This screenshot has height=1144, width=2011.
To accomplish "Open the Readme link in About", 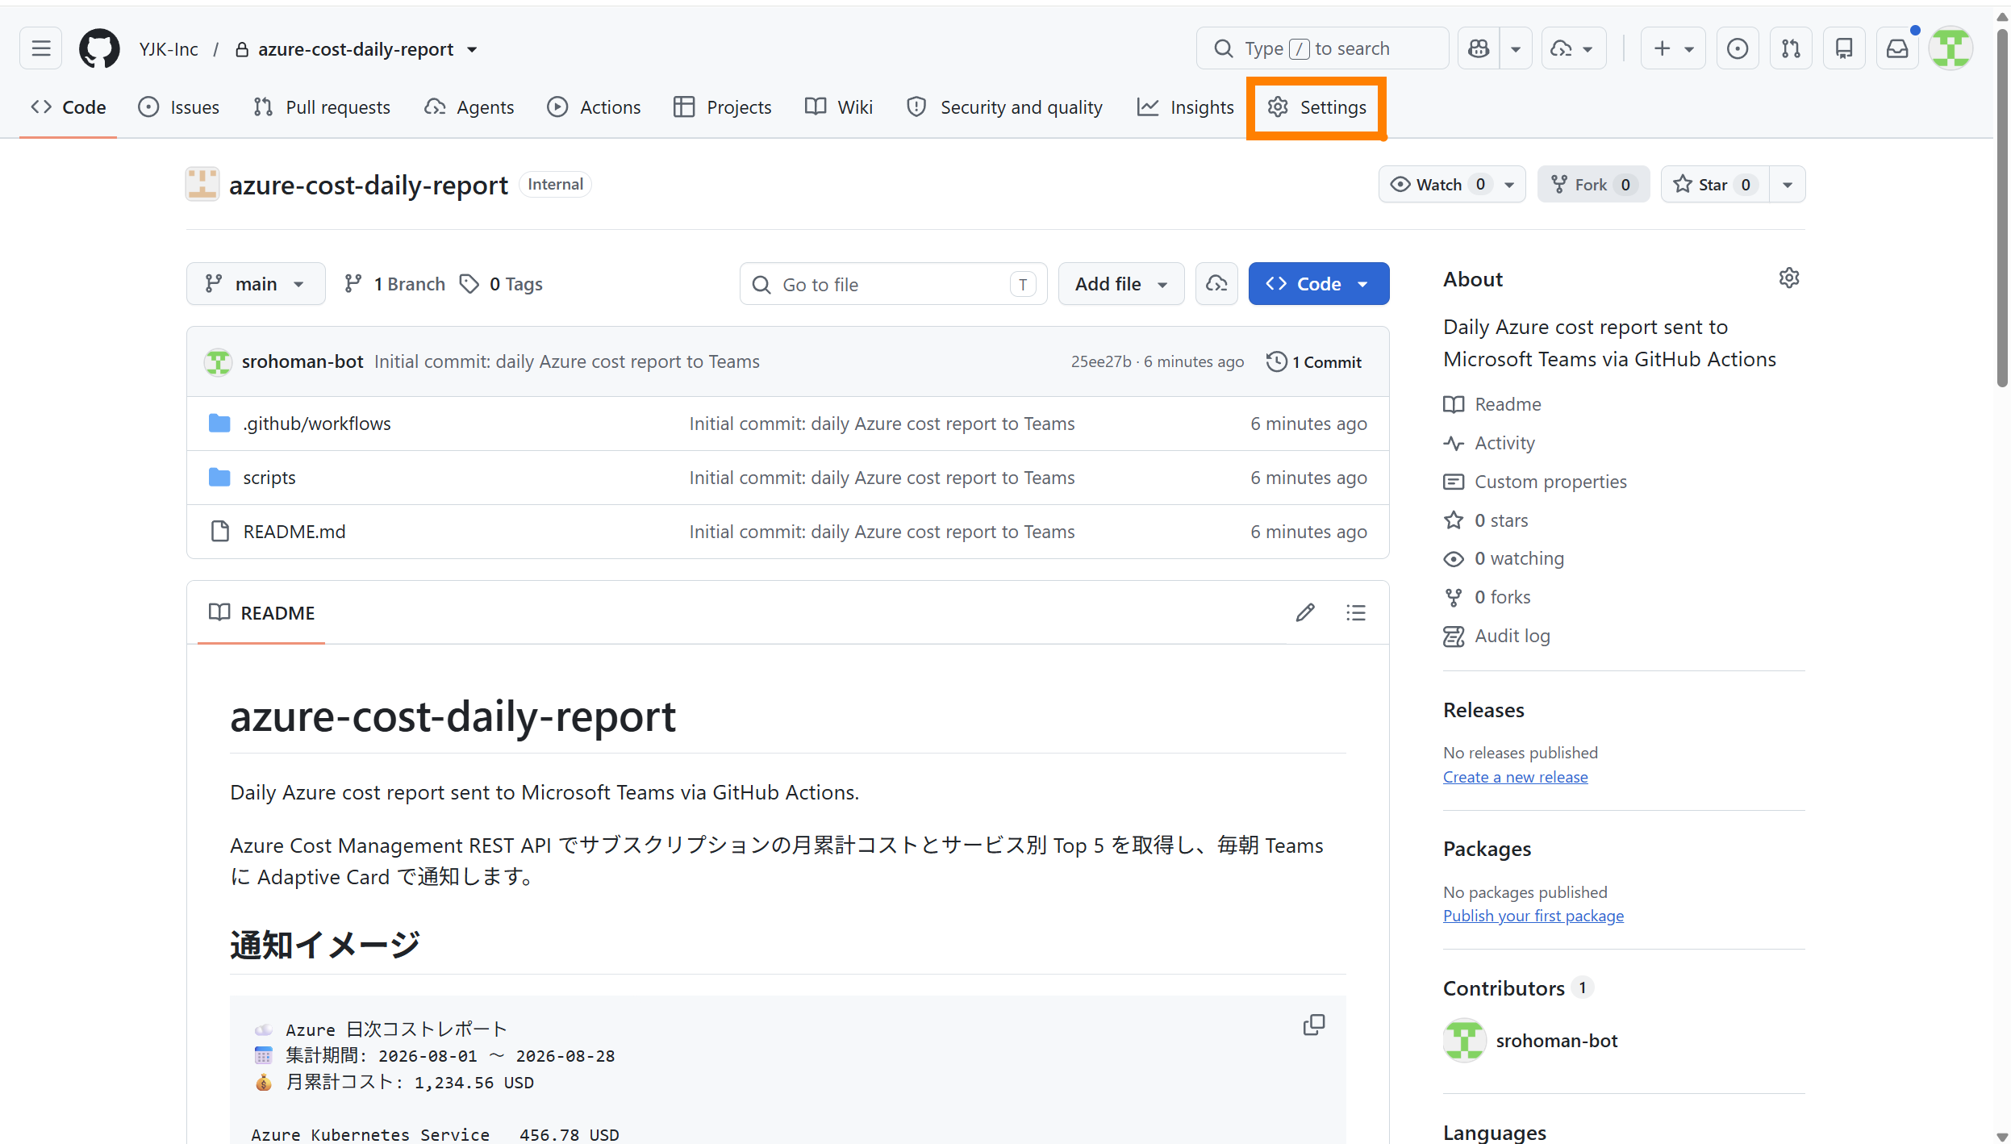I will (x=1492, y=404).
